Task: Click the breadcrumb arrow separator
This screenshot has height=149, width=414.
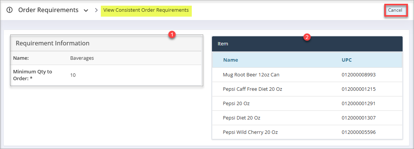Action: point(96,11)
